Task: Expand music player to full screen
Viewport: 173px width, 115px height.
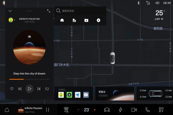Action: click(x=49, y=11)
